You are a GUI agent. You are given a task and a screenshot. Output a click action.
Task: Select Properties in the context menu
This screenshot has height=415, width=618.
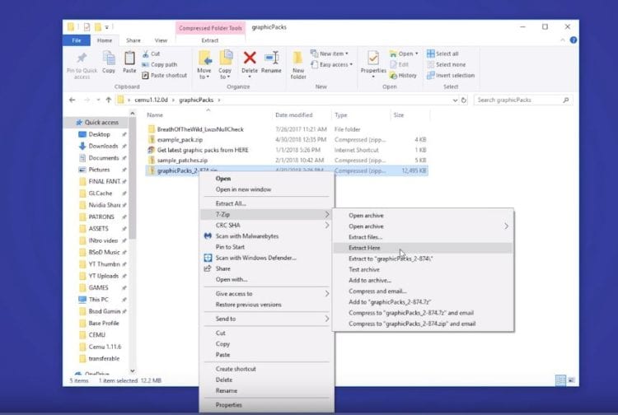228,405
